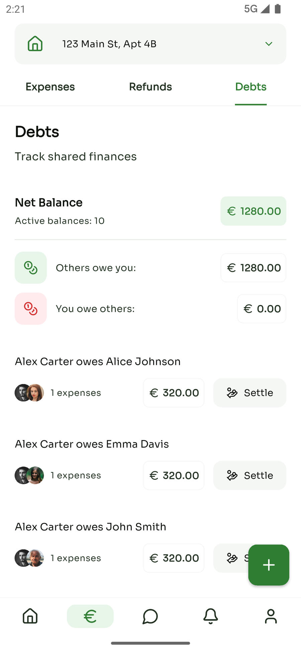Tap the red 'You owe others' coins icon
301x652 pixels.
31,309
